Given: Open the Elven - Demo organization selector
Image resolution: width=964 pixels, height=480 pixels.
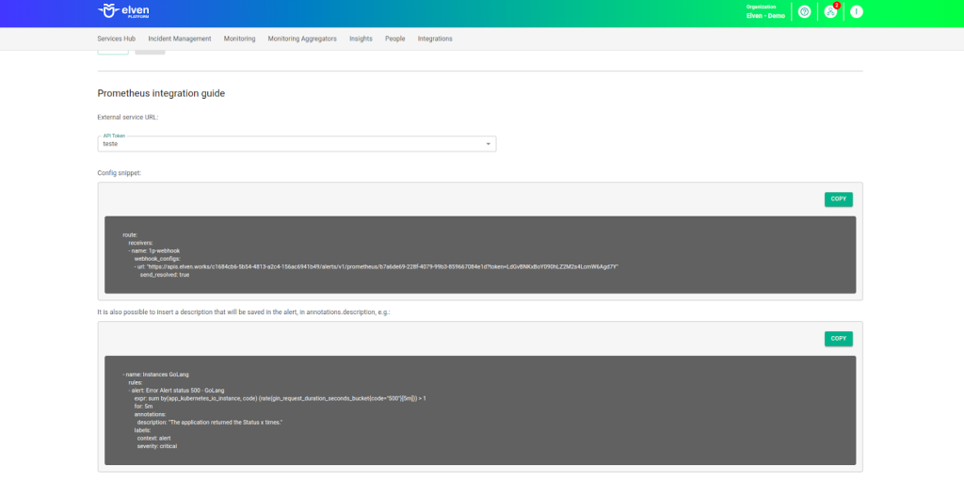Looking at the screenshot, I should pyautogui.click(x=765, y=11).
